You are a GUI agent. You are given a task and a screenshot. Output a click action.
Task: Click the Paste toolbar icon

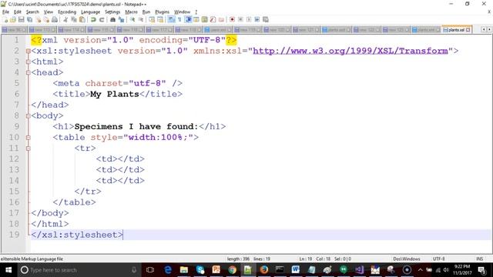[x=82, y=19]
